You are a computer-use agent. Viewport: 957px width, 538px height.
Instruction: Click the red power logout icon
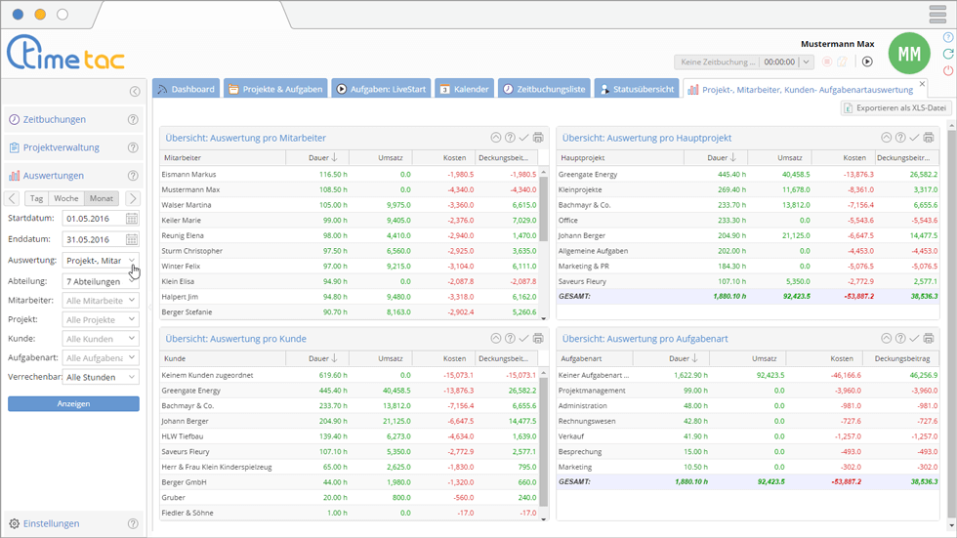click(x=948, y=71)
